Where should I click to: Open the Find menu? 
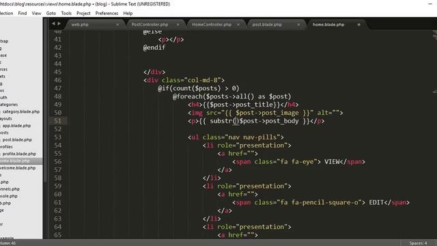[x=23, y=13]
